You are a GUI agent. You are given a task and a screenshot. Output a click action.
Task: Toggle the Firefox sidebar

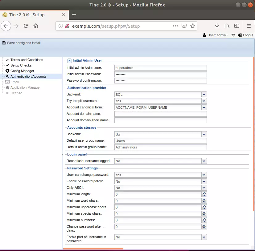[237, 26]
